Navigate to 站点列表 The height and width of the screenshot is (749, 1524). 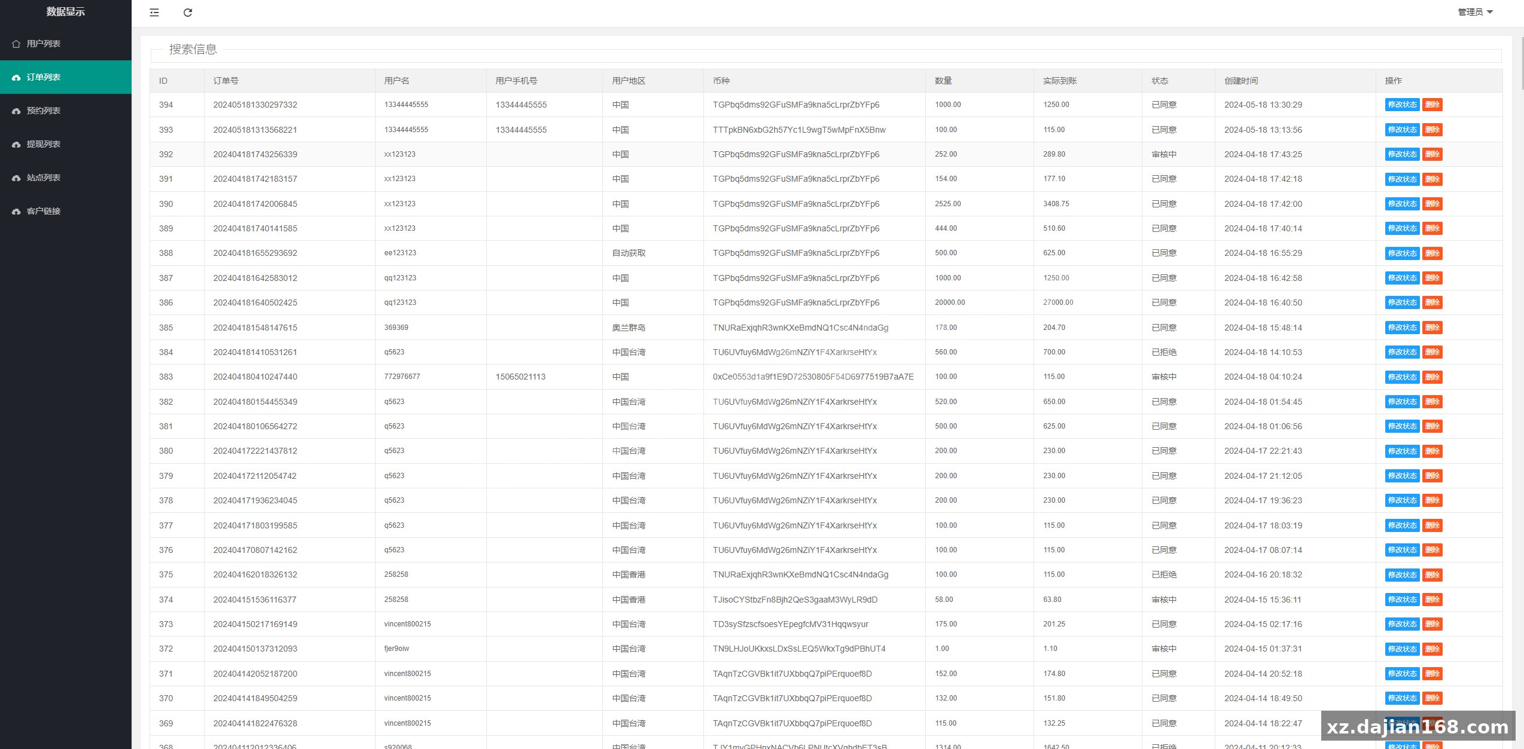click(x=66, y=178)
